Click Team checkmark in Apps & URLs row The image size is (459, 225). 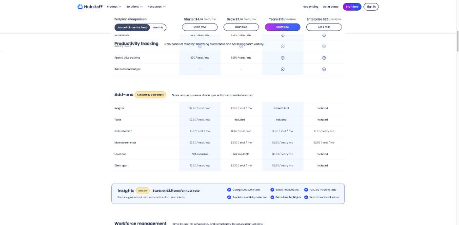coord(282,58)
